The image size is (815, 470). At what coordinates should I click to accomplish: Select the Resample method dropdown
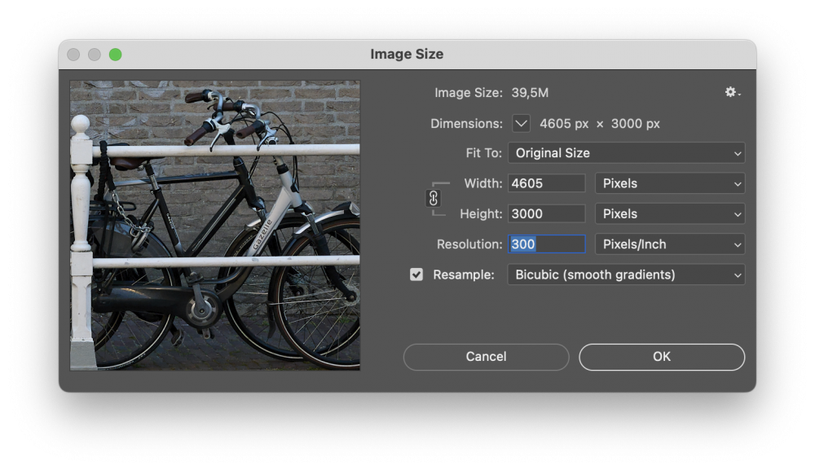[x=626, y=275]
